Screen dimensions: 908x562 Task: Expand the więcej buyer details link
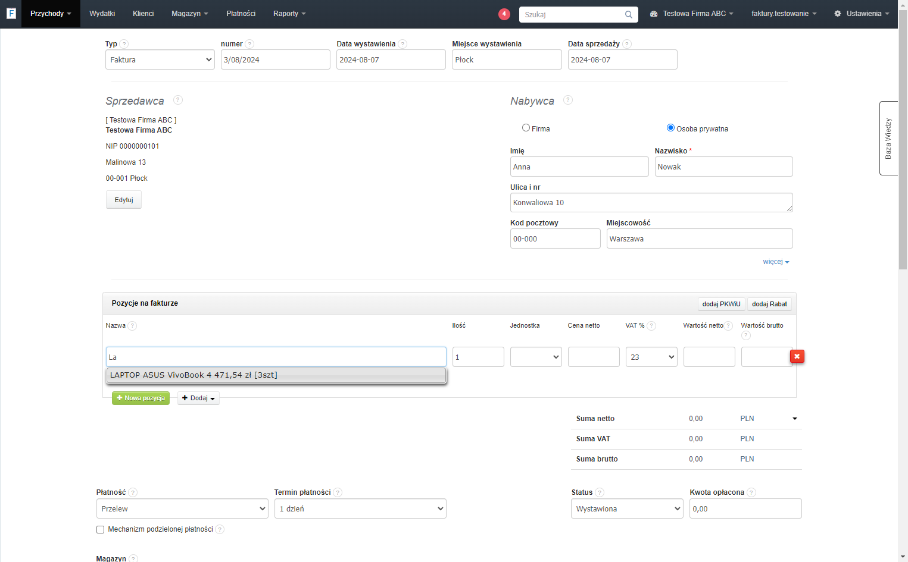[x=776, y=262]
